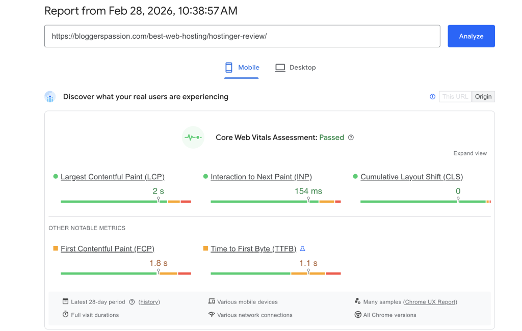The height and width of the screenshot is (331, 522).
Task: Switch data scope to Origin
Action: tap(483, 96)
